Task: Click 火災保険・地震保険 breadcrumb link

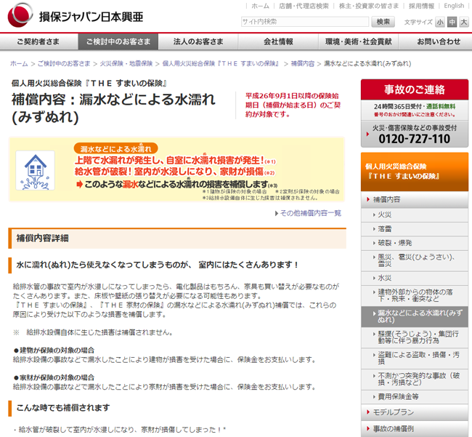Action: (126, 63)
